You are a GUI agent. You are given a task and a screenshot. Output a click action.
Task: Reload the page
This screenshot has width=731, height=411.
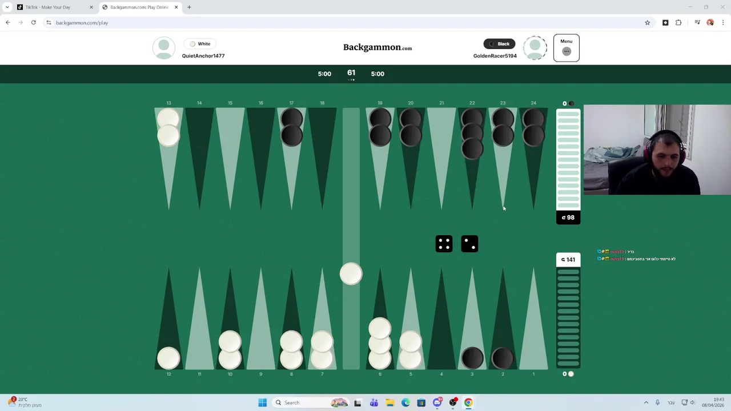[x=33, y=23]
